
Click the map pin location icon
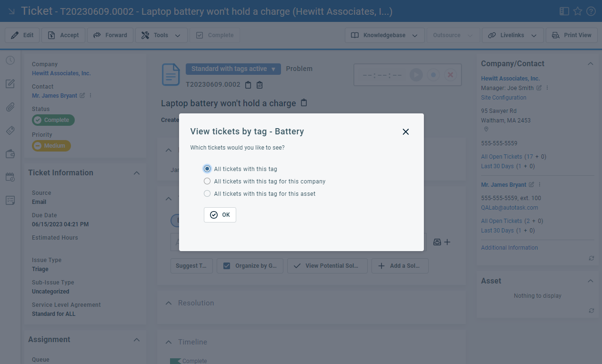[486, 129]
